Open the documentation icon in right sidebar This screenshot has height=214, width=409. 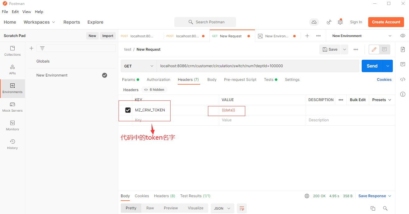(403, 49)
